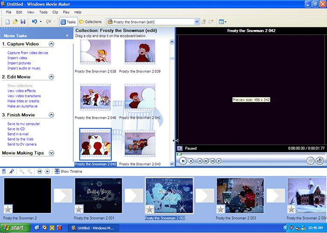Toggle the Collections pane button
327x233 pixels.
pos(90,22)
